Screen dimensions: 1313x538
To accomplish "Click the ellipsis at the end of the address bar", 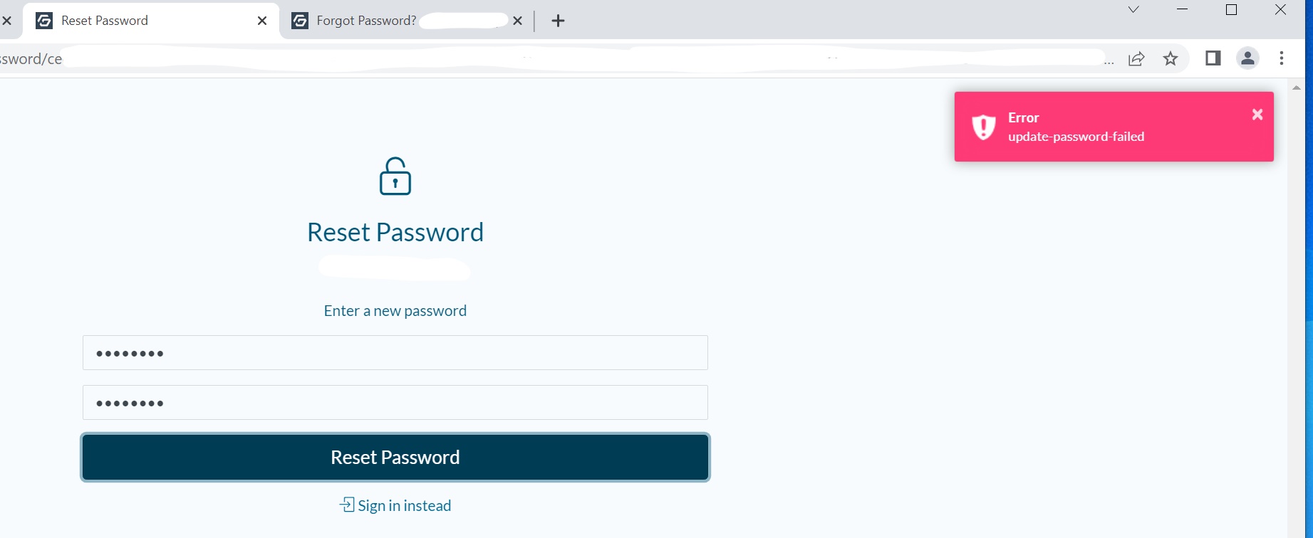I will tap(1109, 62).
